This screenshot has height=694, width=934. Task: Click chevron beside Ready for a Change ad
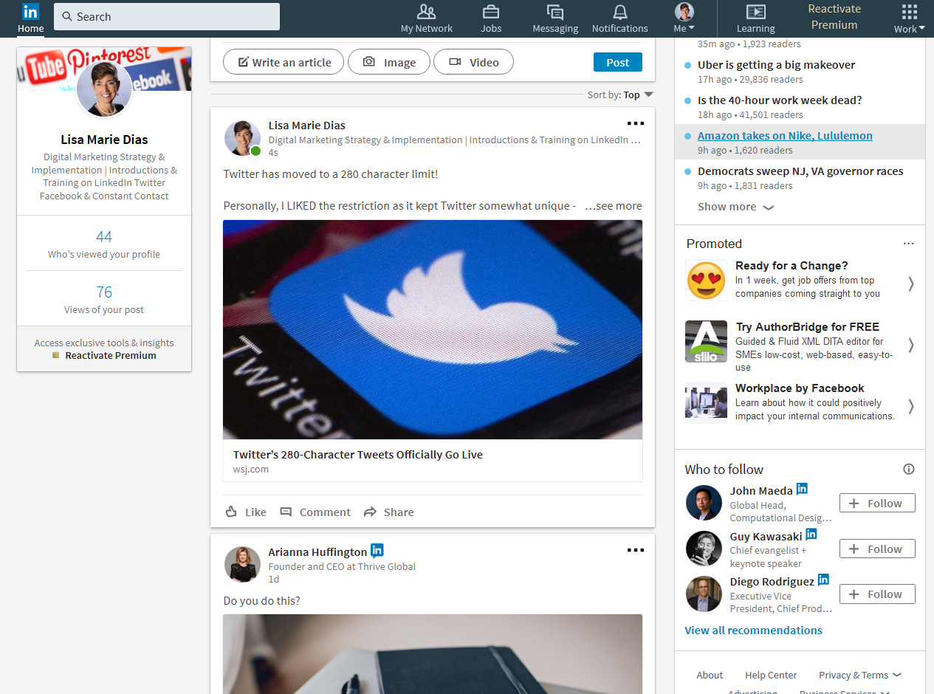(911, 284)
